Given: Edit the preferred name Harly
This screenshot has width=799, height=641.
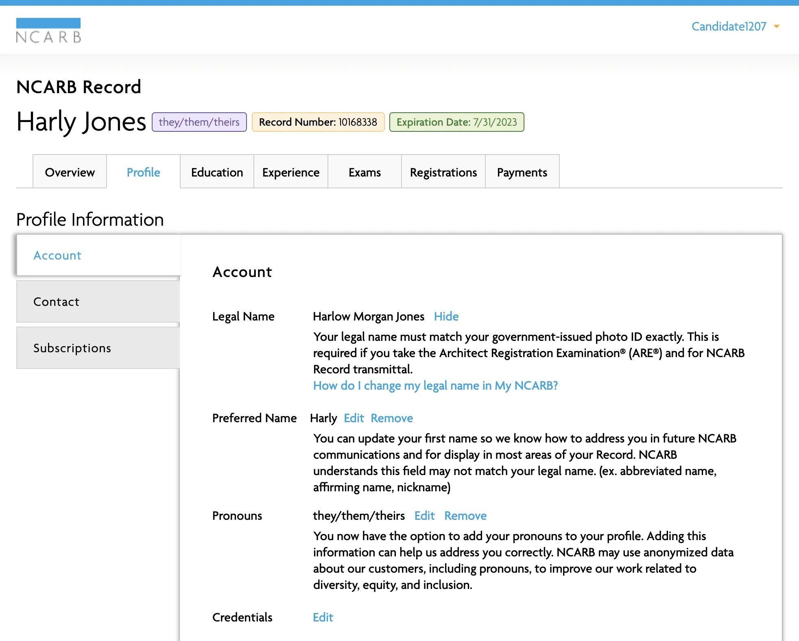Looking at the screenshot, I should pos(354,417).
